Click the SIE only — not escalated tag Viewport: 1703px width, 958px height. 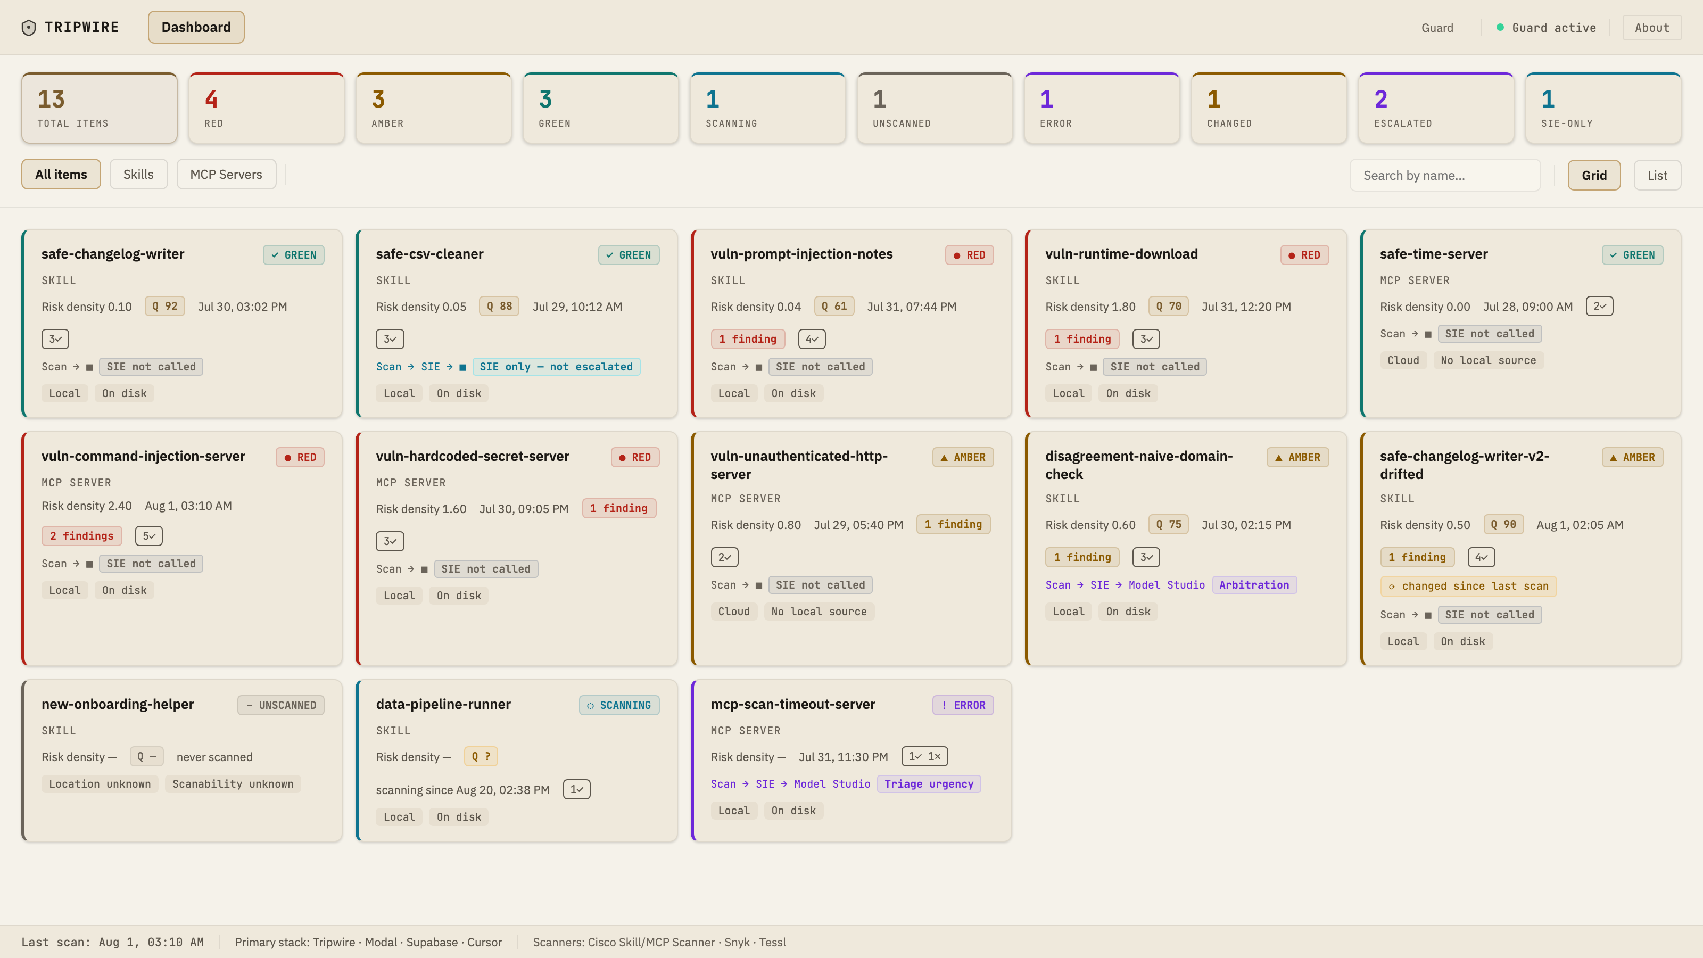tap(556, 367)
